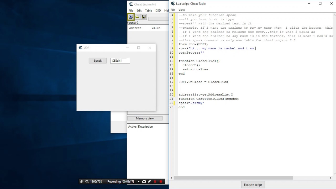Image resolution: width=336 pixels, height=189 pixels.
Task: Open the File menu in Lua script window
Action: (x=173, y=10)
